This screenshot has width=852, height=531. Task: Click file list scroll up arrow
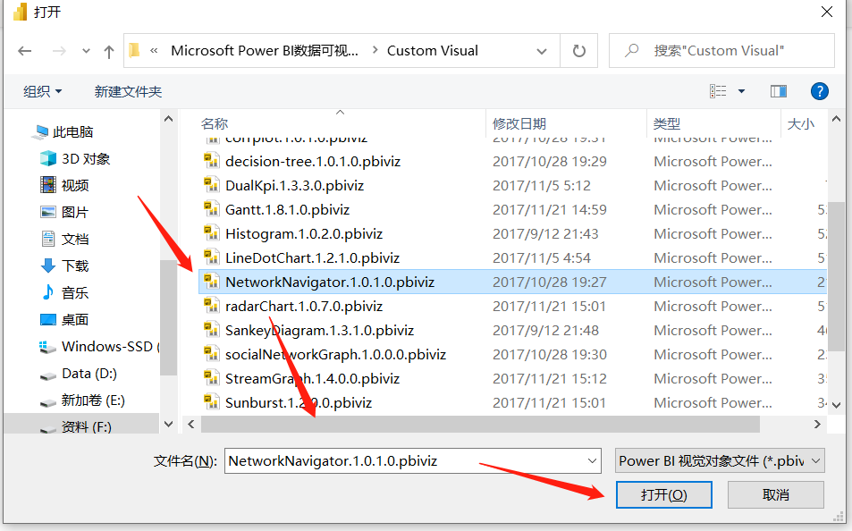pyautogui.click(x=836, y=119)
